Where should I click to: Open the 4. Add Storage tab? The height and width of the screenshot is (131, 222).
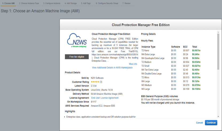71,3
